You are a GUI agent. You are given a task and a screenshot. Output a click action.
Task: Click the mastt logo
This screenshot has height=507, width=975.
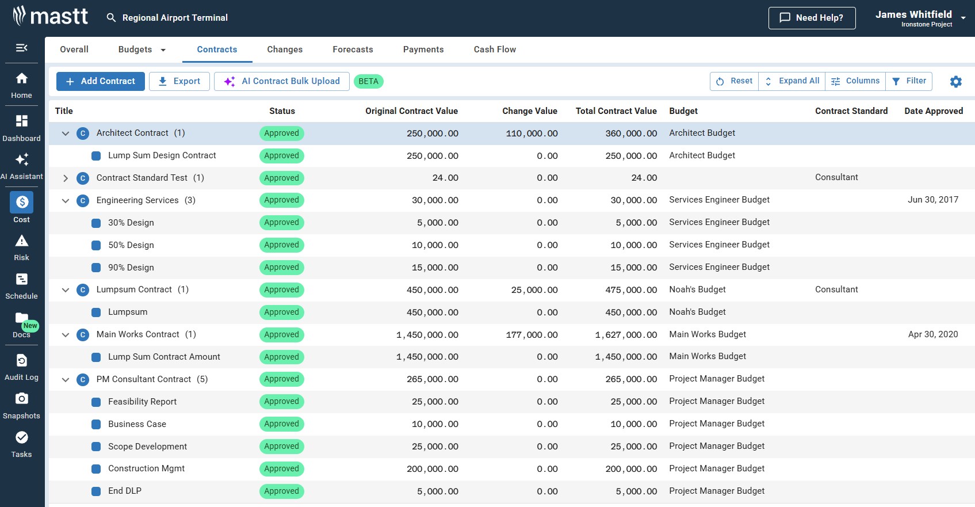point(51,16)
